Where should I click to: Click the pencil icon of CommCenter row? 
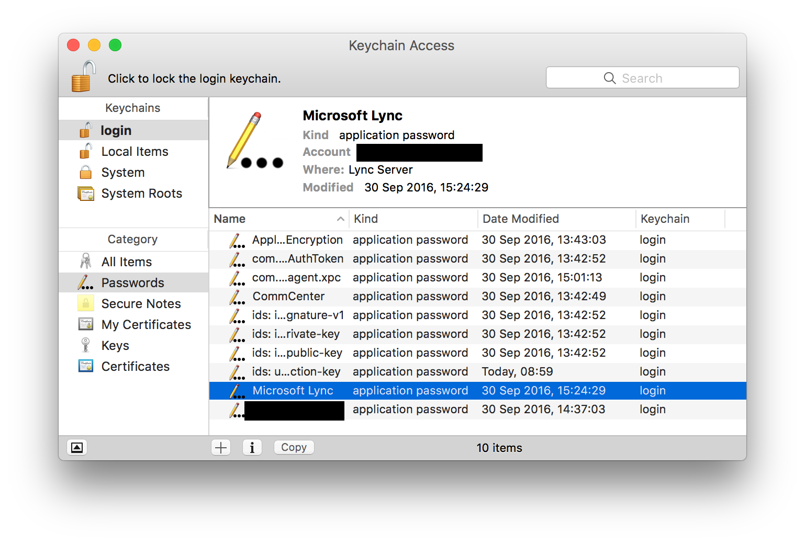(237, 297)
